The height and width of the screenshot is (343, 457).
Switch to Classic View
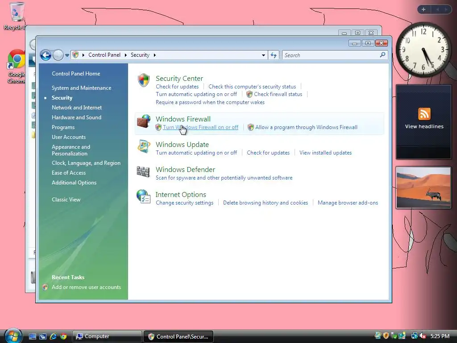66,200
